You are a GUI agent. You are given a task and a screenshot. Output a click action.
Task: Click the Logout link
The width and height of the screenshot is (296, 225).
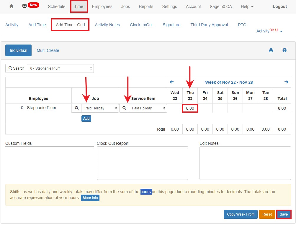pos(280,6)
